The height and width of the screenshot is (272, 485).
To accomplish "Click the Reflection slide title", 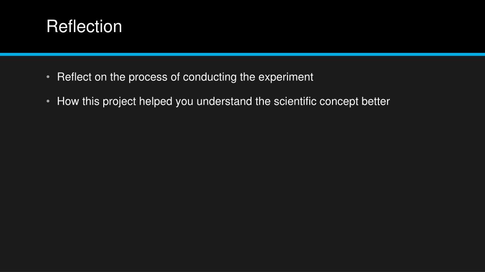I will click(x=84, y=26).
